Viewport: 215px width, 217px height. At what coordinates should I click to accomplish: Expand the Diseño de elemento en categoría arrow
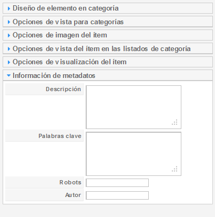(x=9, y=8)
